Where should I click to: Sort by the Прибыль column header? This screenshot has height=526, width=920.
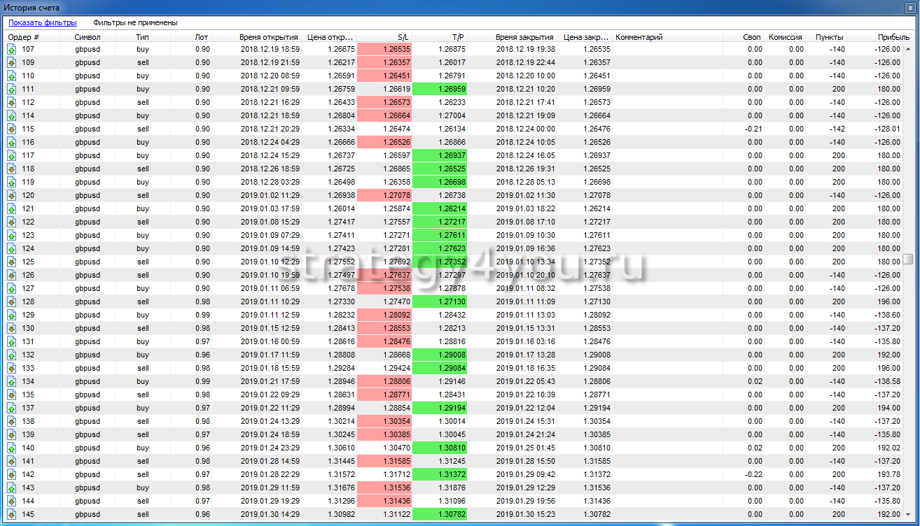point(893,37)
